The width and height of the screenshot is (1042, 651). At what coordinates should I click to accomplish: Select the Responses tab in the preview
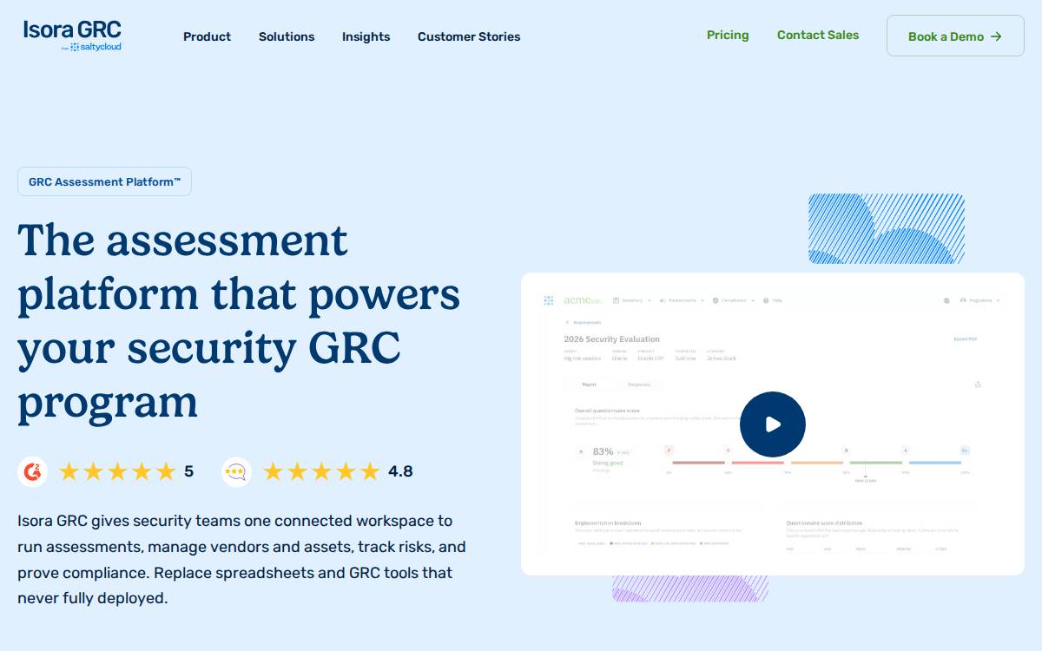coord(639,385)
